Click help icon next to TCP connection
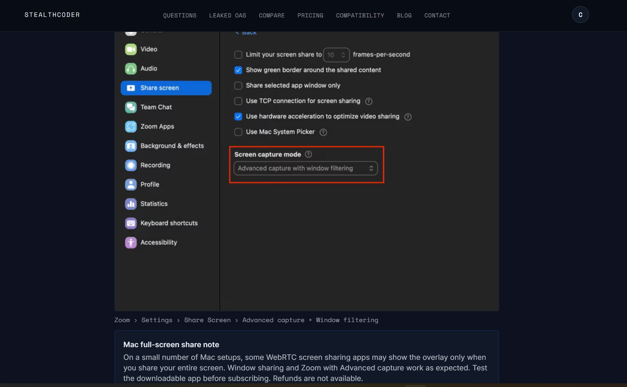627x387 pixels. pyautogui.click(x=369, y=101)
